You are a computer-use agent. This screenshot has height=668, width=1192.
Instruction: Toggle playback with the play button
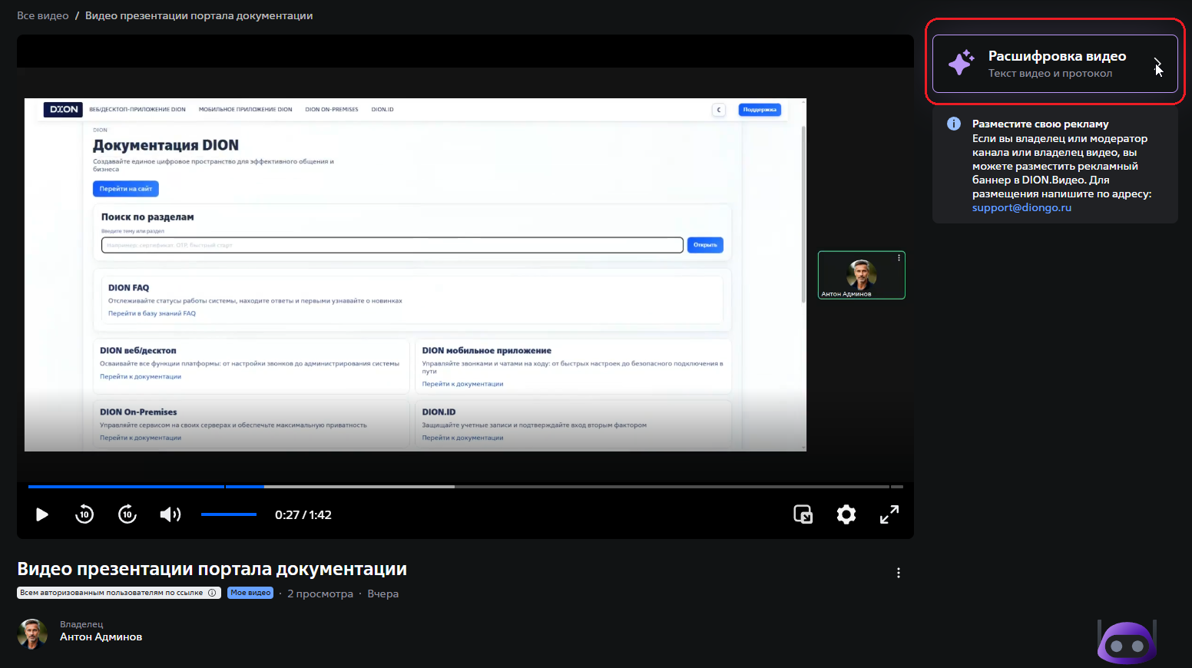click(x=42, y=514)
